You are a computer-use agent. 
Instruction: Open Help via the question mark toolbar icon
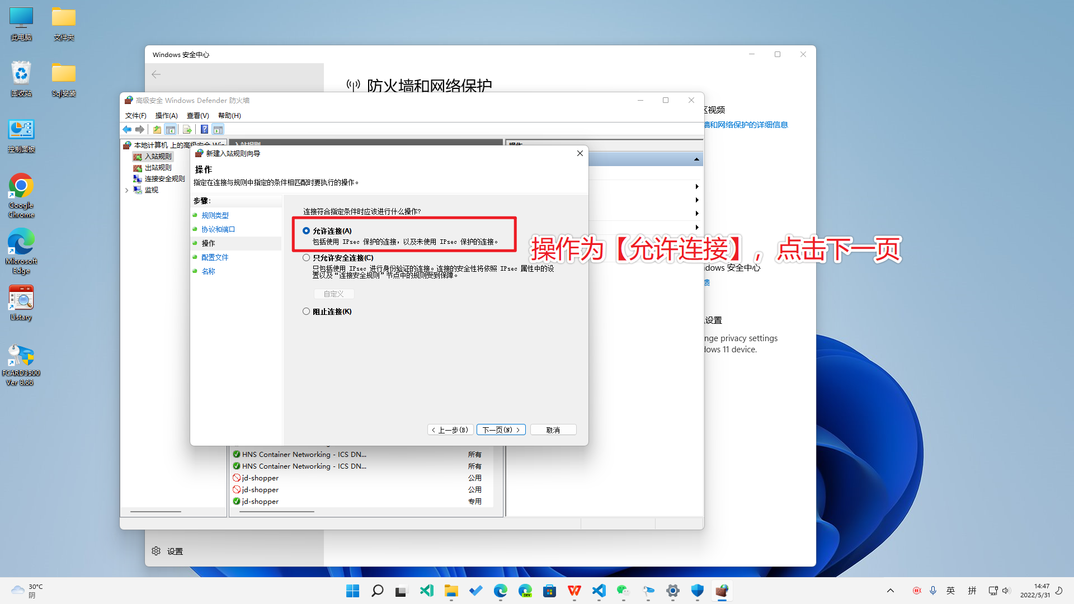click(x=205, y=130)
